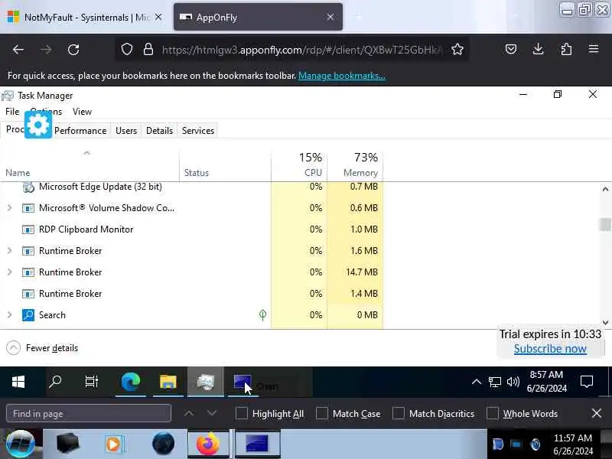Click the Subscribe now link
The image size is (612, 459).
(x=550, y=349)
